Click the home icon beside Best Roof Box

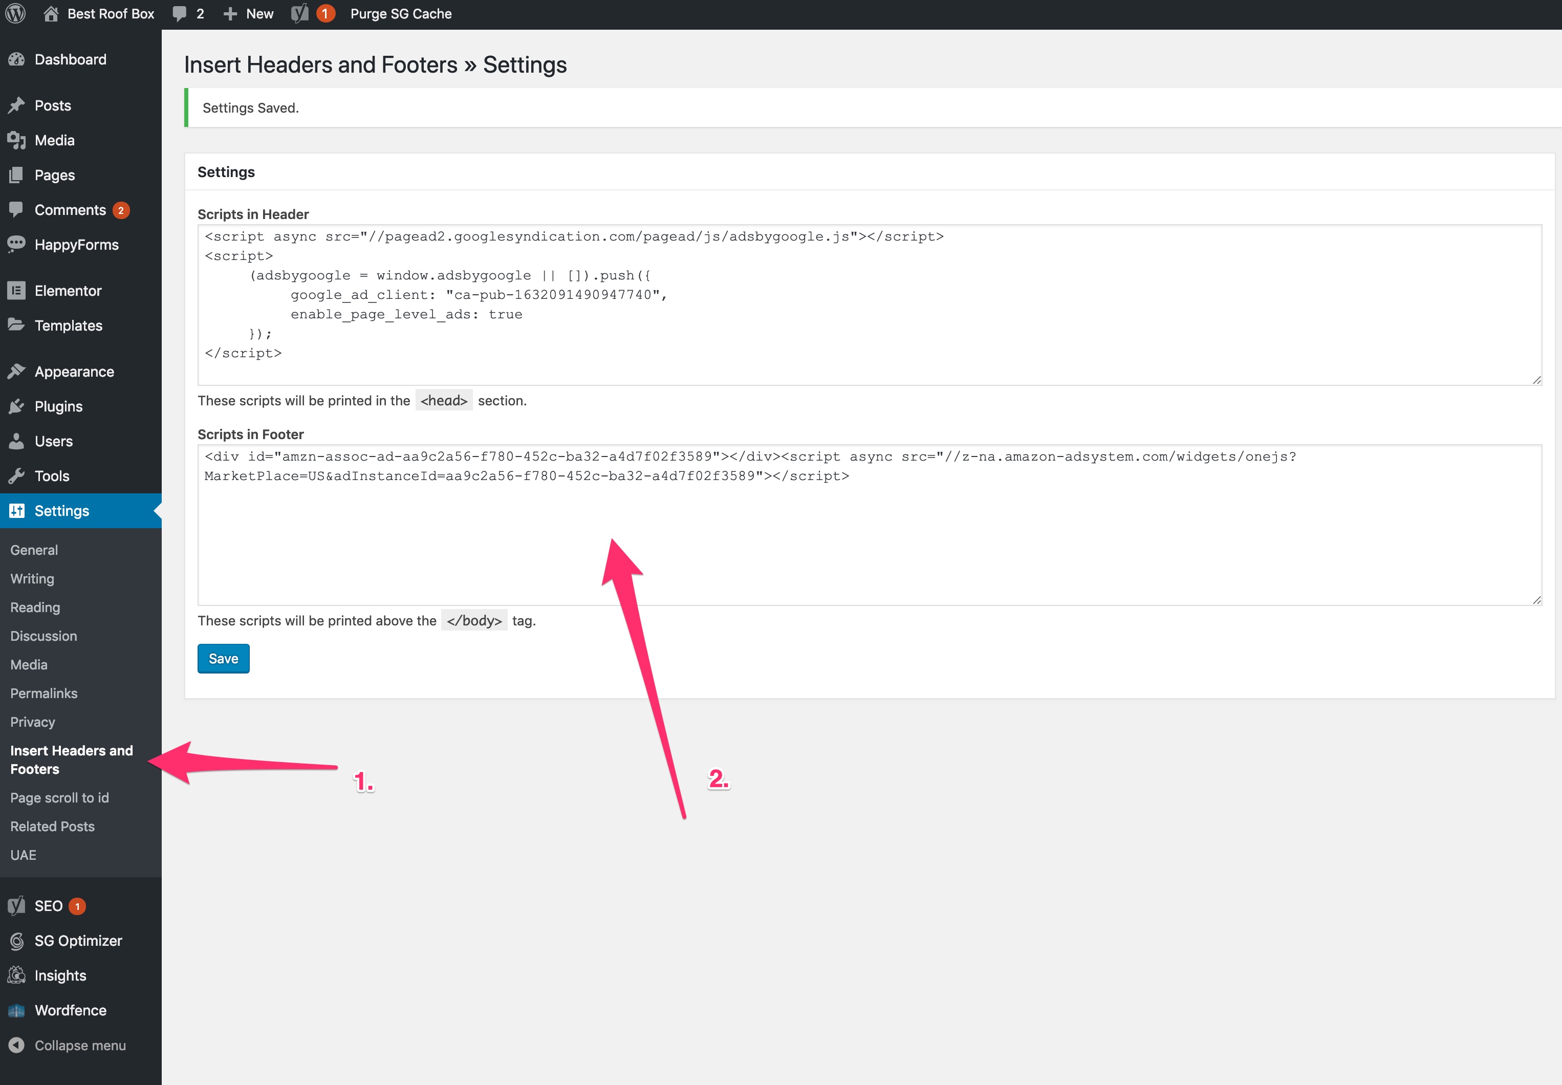[x=51, y=14]
